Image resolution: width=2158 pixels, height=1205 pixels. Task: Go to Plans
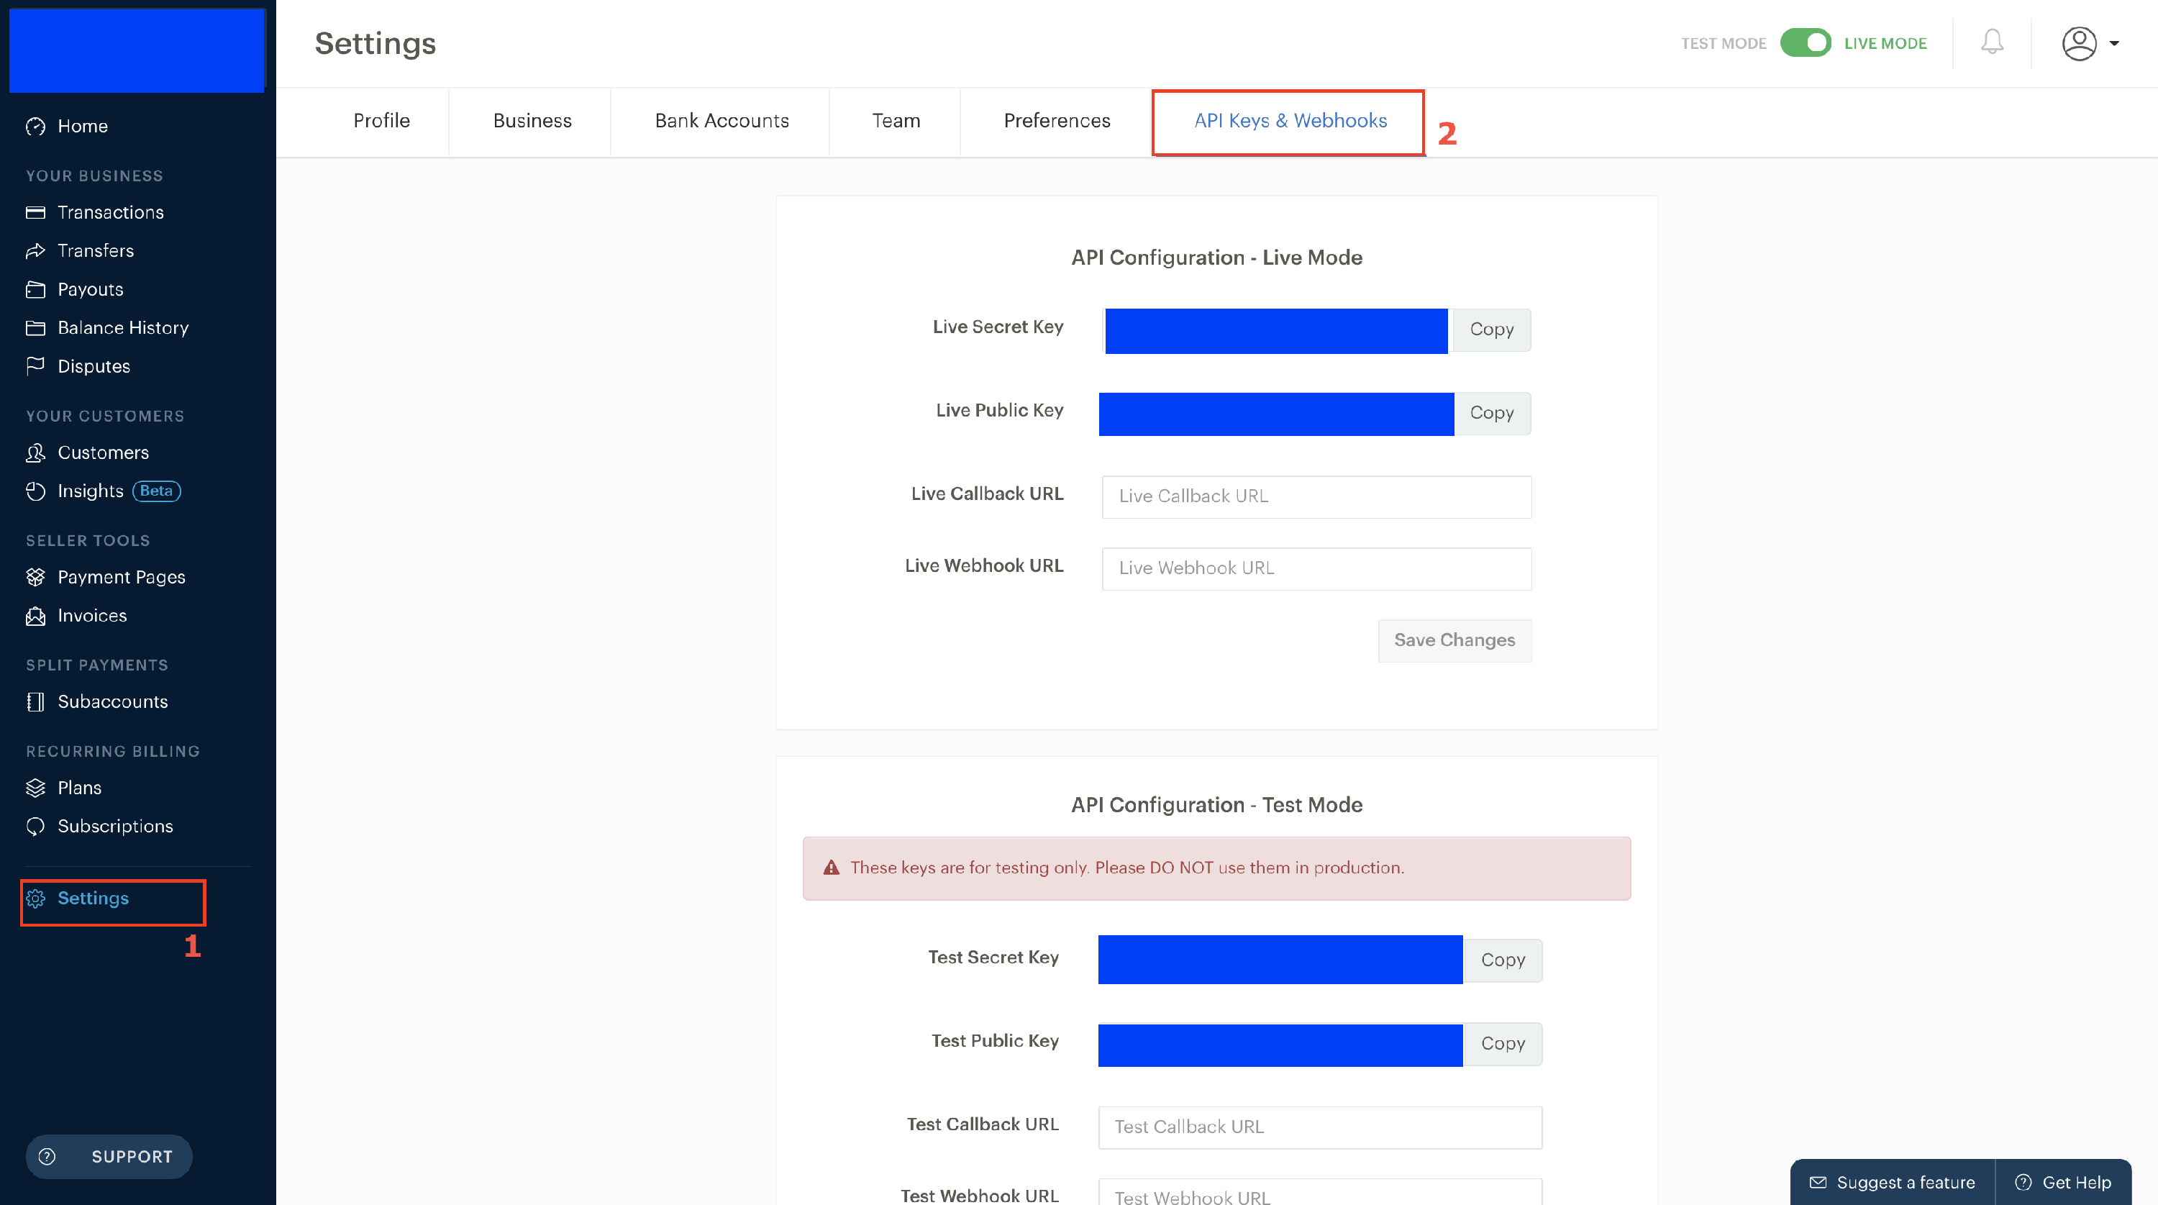tap(80, 788)
